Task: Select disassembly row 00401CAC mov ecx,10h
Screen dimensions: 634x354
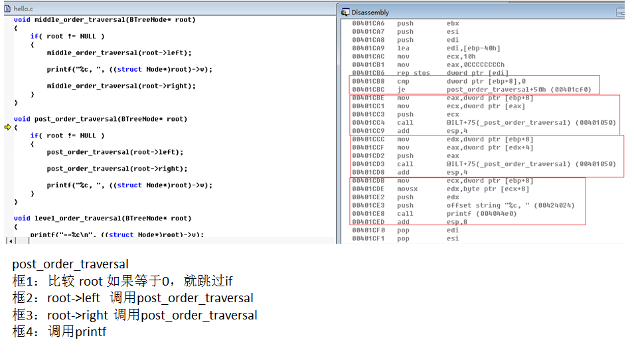Action: coord(414,56)
